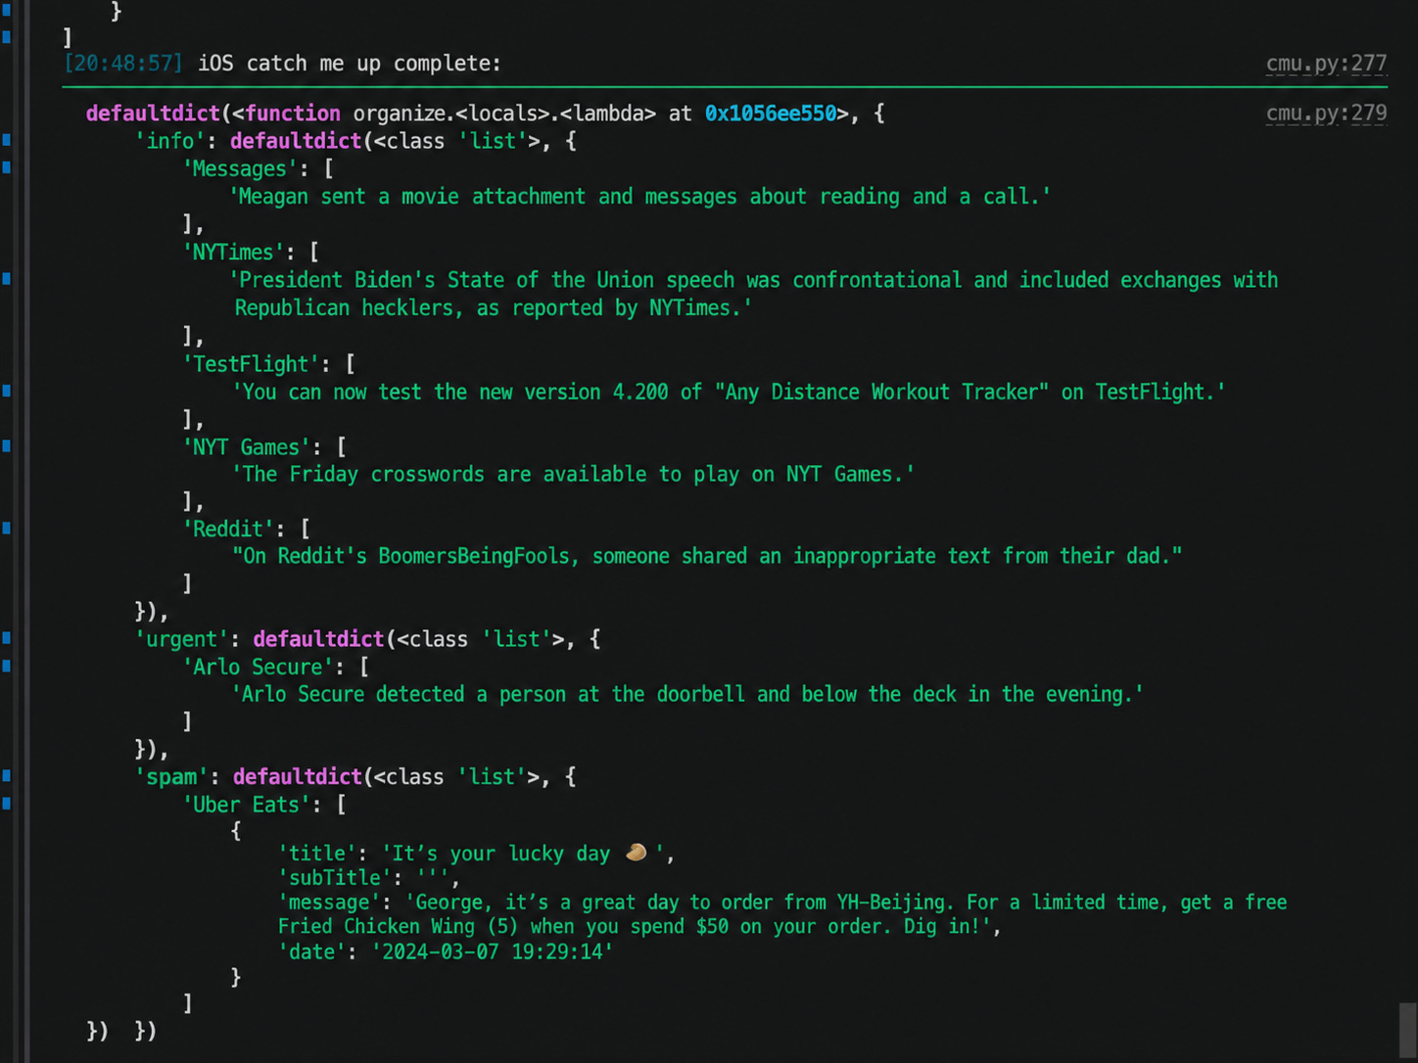The height and width of the screenshot is (1063, 1418).
Task: Select the 'It's your lucky day' title value
Action: (x=524, y=854)
